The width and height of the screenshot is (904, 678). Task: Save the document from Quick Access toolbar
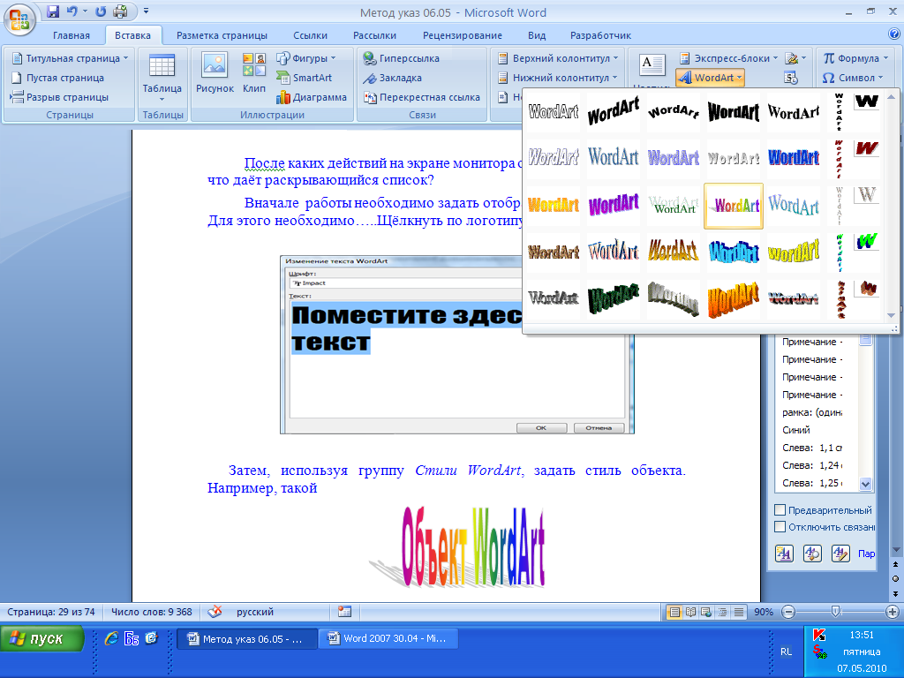point(53,11)
